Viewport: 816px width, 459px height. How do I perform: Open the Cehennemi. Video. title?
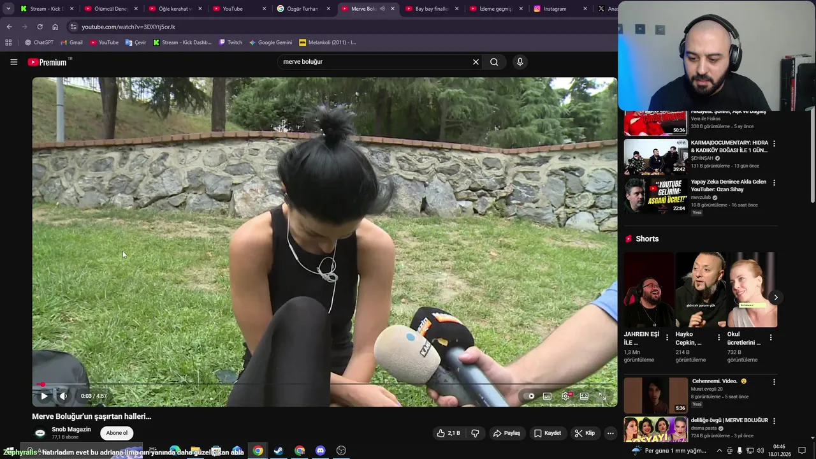pos(719,381)
